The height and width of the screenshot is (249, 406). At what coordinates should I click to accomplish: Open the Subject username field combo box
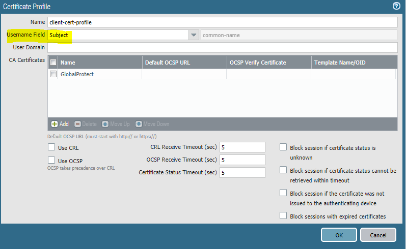pyautogui.click(x=118, y=35)
